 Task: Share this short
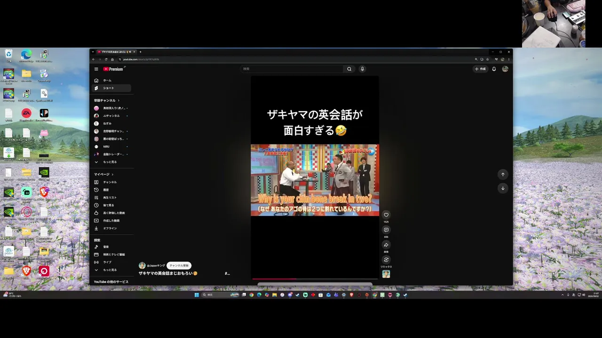click(x=386, y=245)
